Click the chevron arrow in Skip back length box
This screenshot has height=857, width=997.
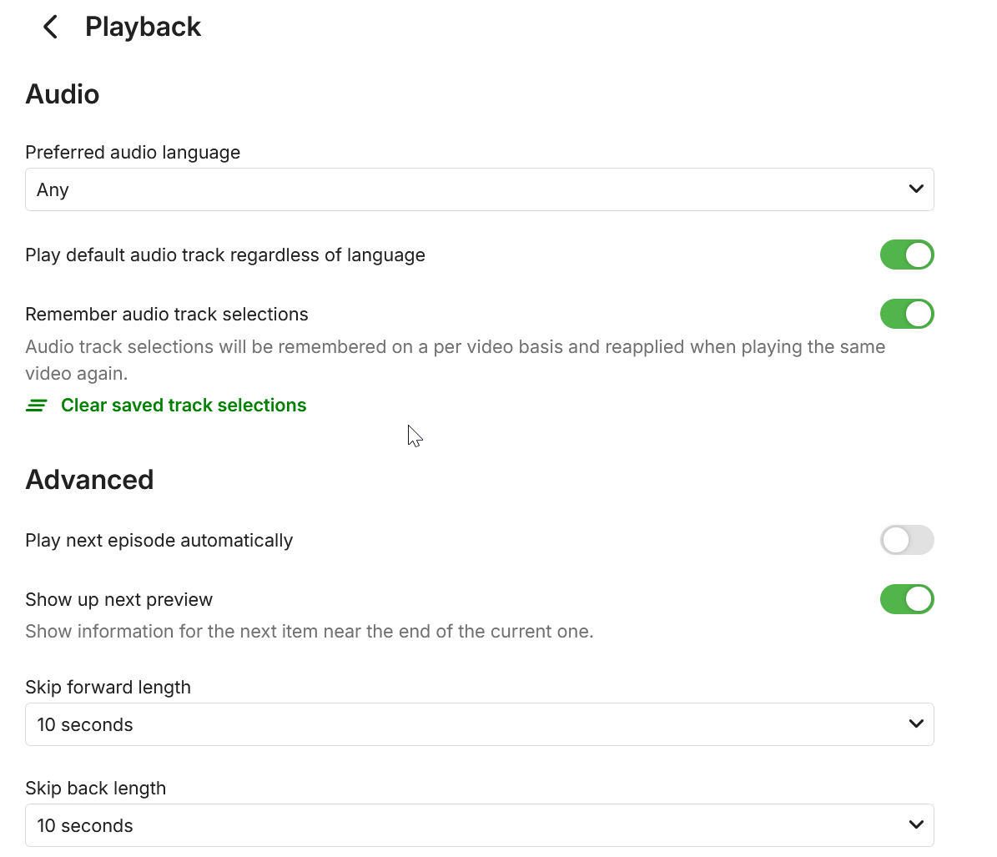[915, 825]
